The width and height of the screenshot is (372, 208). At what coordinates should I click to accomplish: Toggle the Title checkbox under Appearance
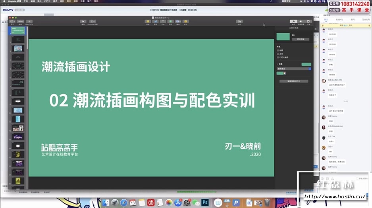[x=278, y=50]
